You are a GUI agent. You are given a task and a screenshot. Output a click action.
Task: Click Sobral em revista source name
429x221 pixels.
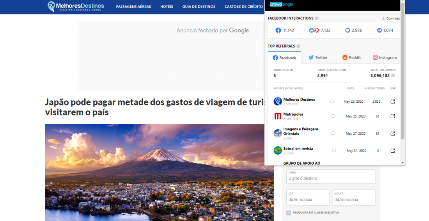point(298,148)
